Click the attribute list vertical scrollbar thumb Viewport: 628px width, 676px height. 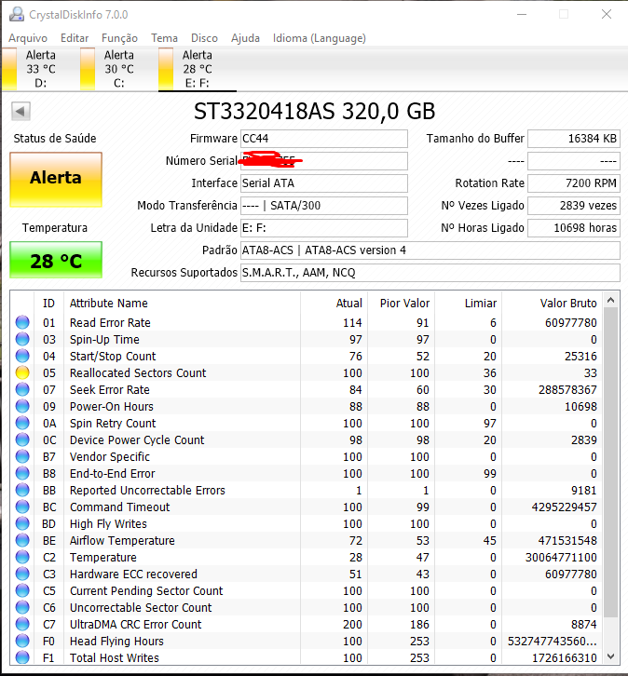coord(610,463)
